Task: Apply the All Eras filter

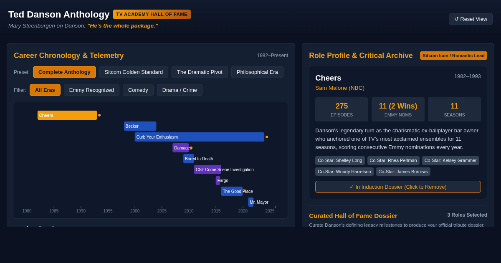Action: [x=45, y=90]
